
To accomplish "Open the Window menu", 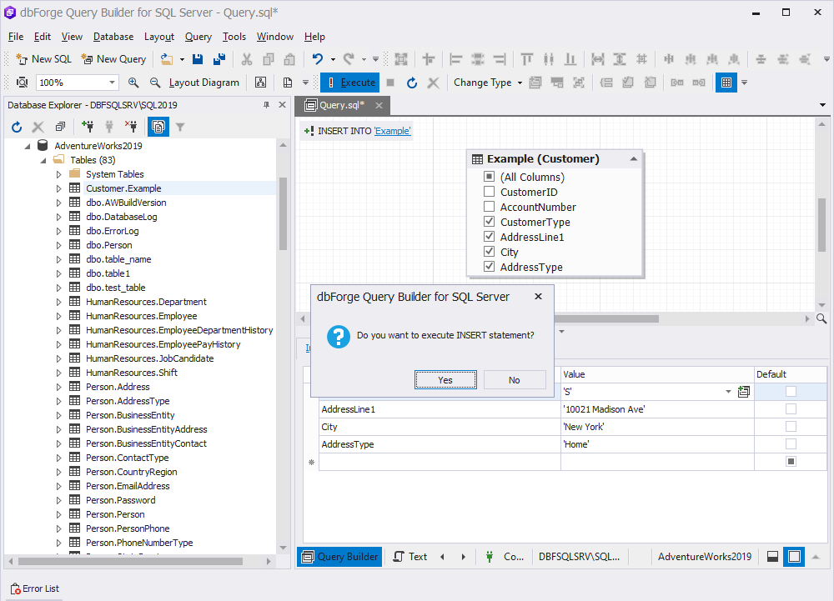I will (275, 37).
